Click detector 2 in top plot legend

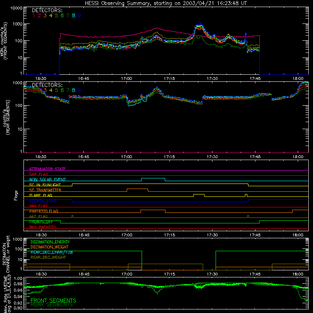[x=40, y=16]
